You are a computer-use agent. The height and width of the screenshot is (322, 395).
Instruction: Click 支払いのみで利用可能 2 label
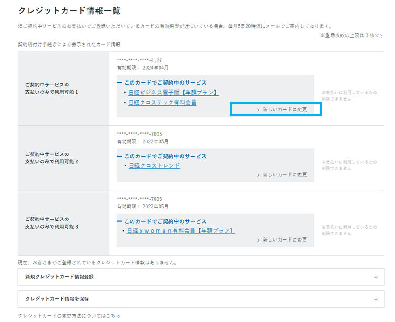[51, 161]
